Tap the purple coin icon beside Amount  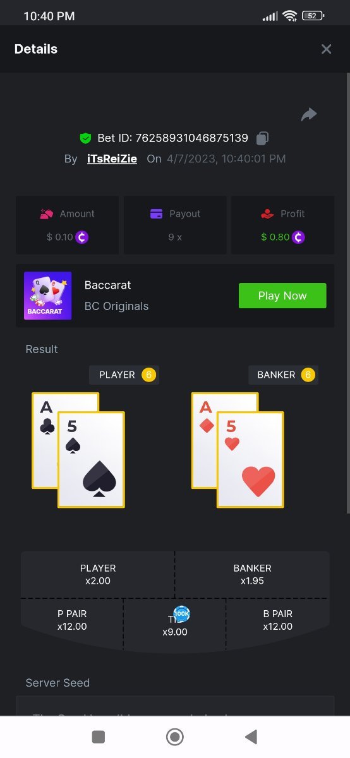coord(82,238)
